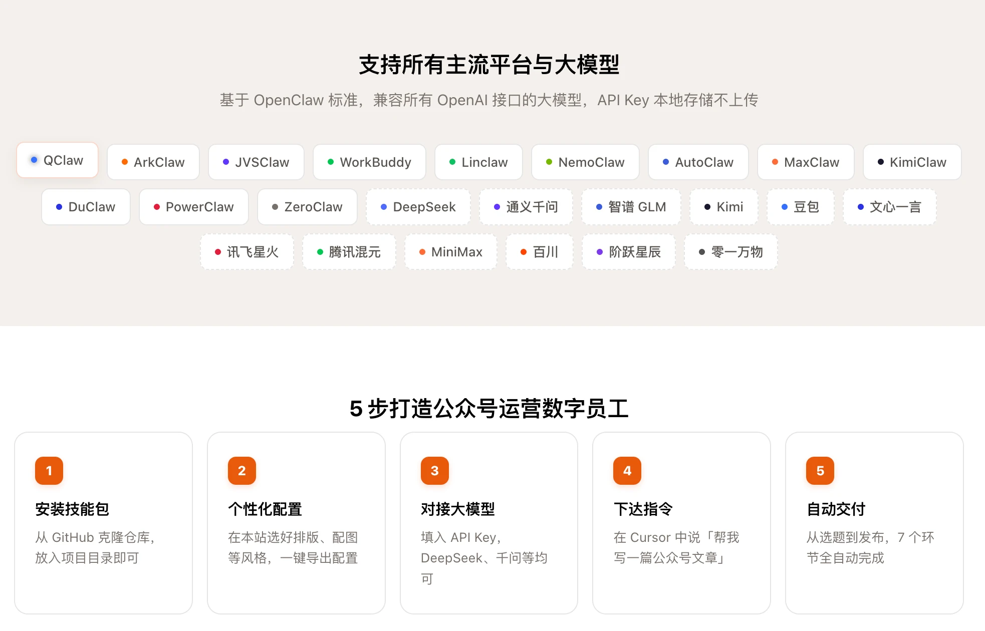Pick the 零一万物 model chip
985x631 pixels.
731,252
